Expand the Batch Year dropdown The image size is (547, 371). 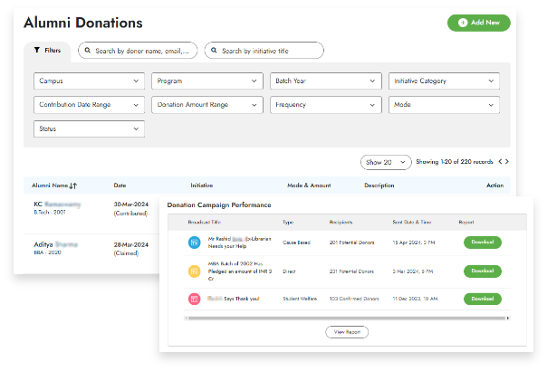[x=326, y=81]
